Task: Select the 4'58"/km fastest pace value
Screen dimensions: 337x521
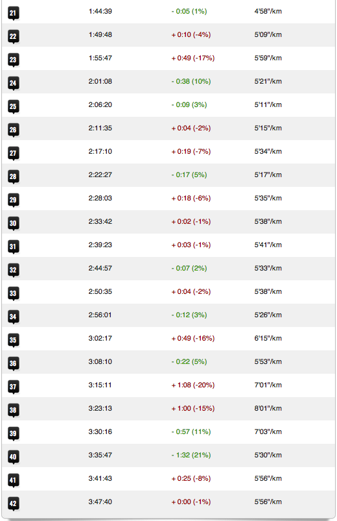Action: pyautogui.click(x=268, y=11)
